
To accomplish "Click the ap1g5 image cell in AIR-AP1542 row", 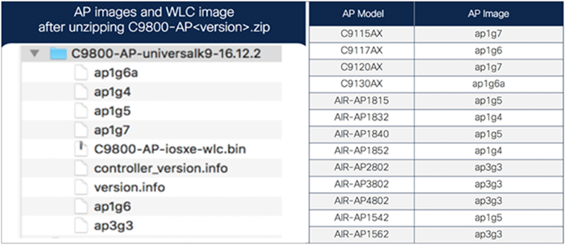I will 488,218.
